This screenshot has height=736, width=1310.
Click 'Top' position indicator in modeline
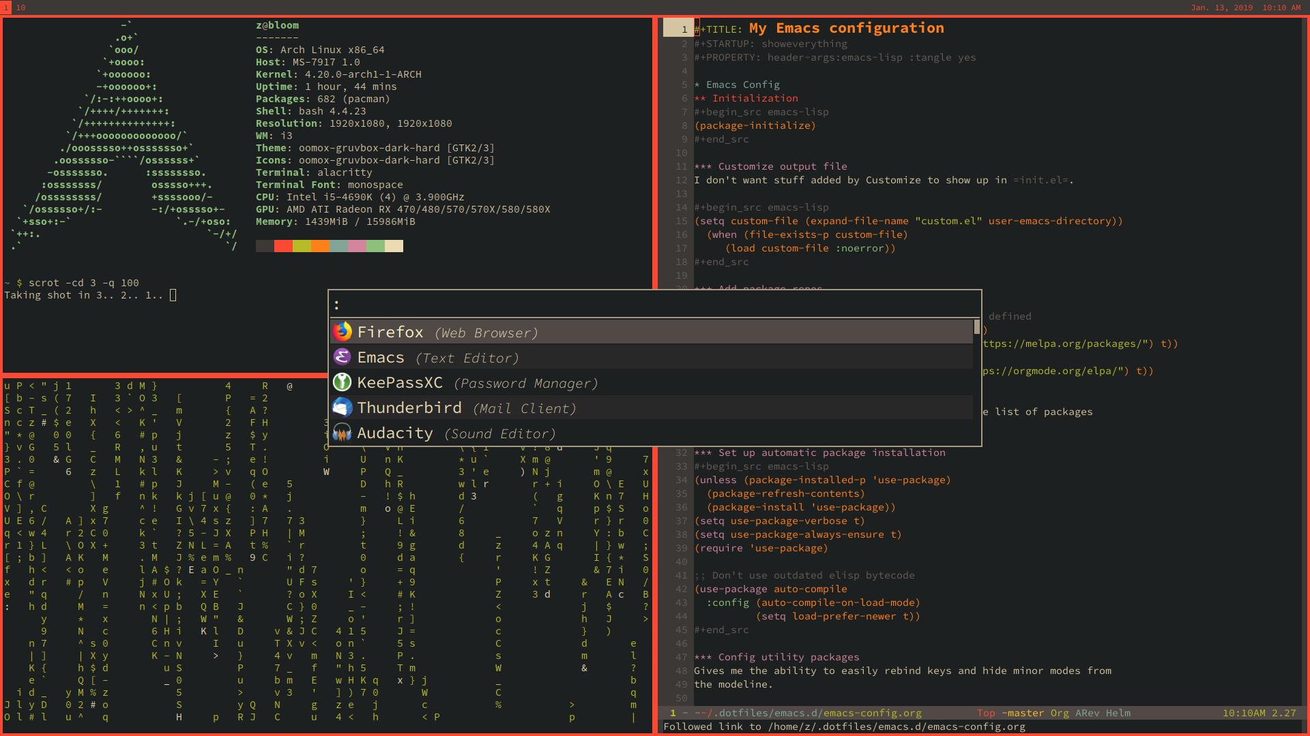click(986, 713)
